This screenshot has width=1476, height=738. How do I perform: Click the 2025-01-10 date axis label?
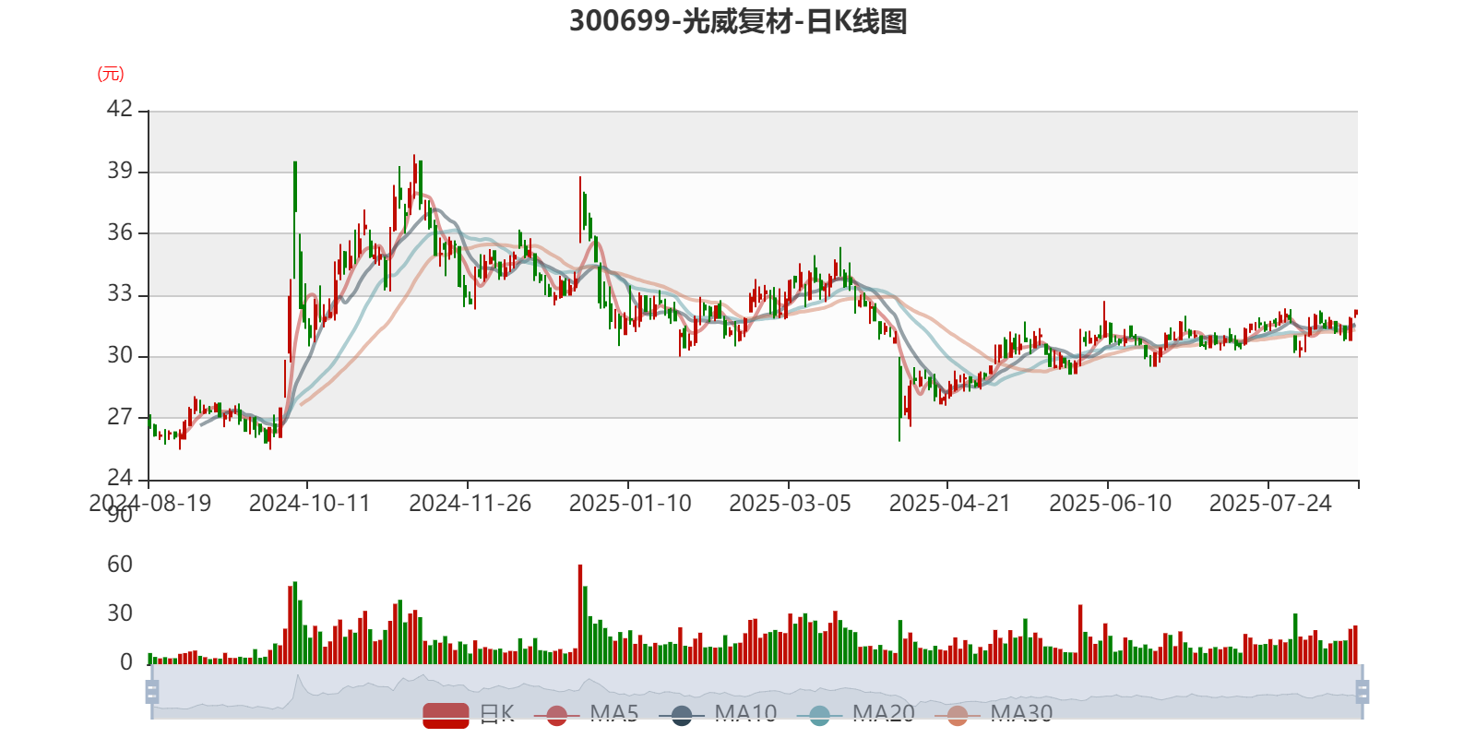tap(630, 504)
